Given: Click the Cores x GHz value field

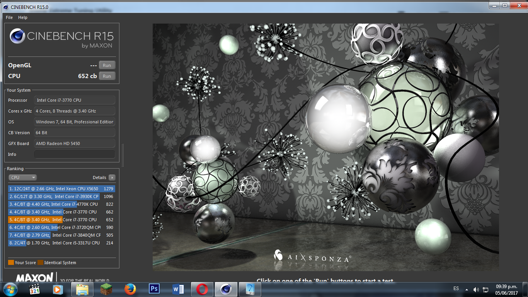Looking at the screenshot, I should tap(75, 111).
